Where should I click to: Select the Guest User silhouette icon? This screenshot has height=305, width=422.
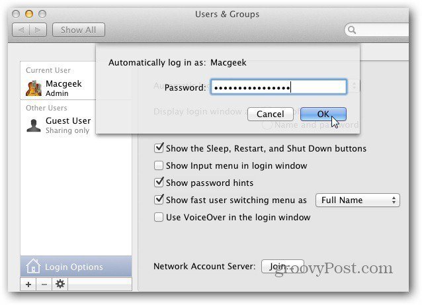pyautogui.click(x=34, y=125)
